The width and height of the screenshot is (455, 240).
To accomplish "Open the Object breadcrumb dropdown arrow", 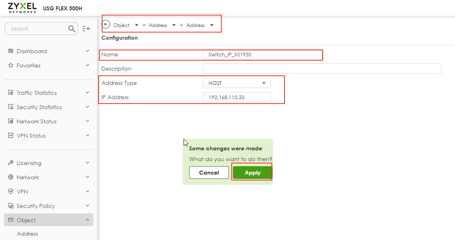I will tap(136, 25).
